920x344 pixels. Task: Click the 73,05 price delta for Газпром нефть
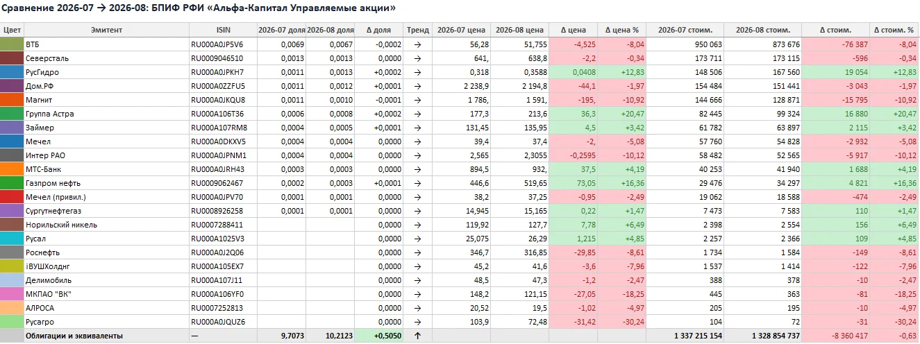pos(572,183)
